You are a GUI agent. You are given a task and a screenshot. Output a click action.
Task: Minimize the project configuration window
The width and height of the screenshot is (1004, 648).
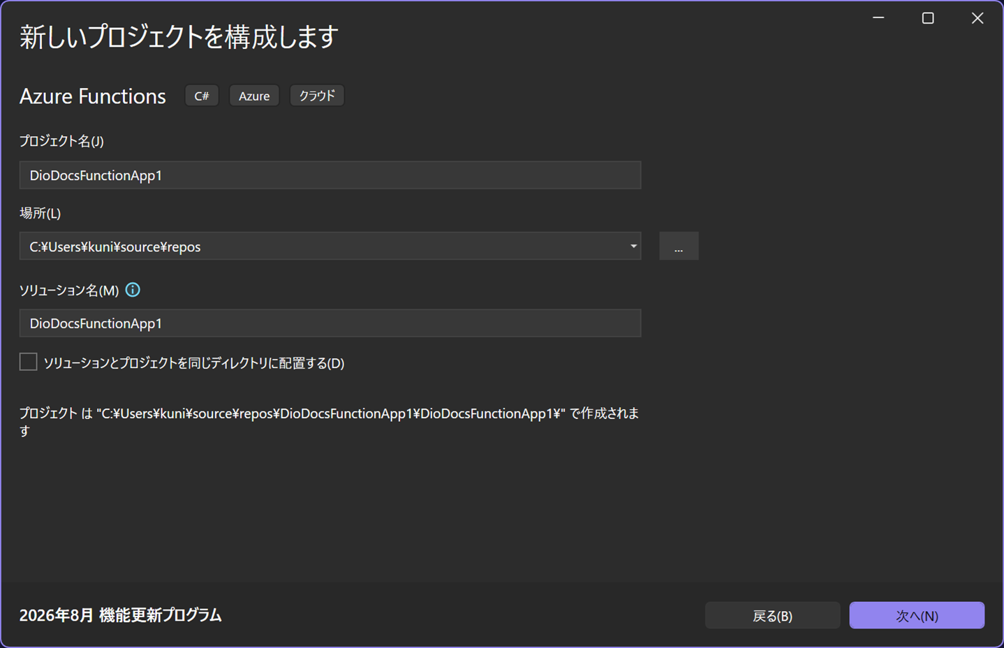pos(878,18)
